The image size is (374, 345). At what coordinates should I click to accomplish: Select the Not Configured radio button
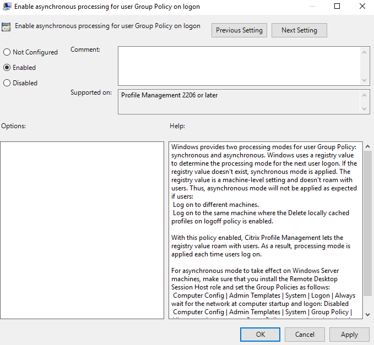coord(7,52)
